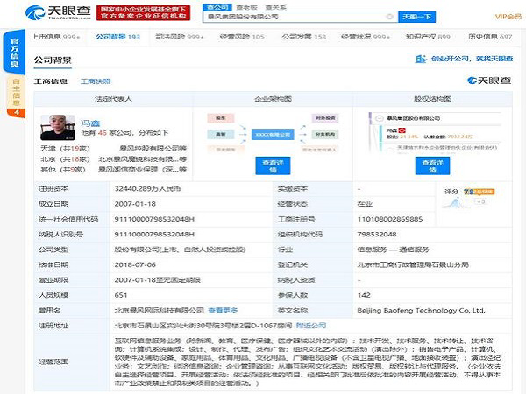Select the 官方信息 side tab
The width and height of the screenshot is (526, 394).
(14, 53)
